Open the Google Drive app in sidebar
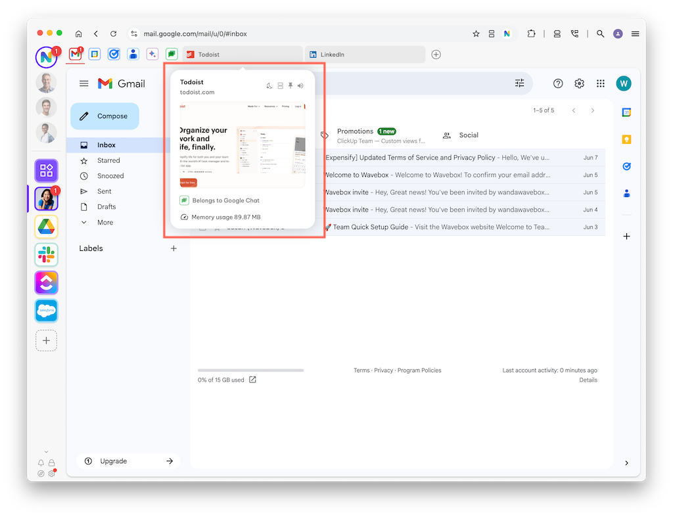The image size is (673, 517). [47, 227]
